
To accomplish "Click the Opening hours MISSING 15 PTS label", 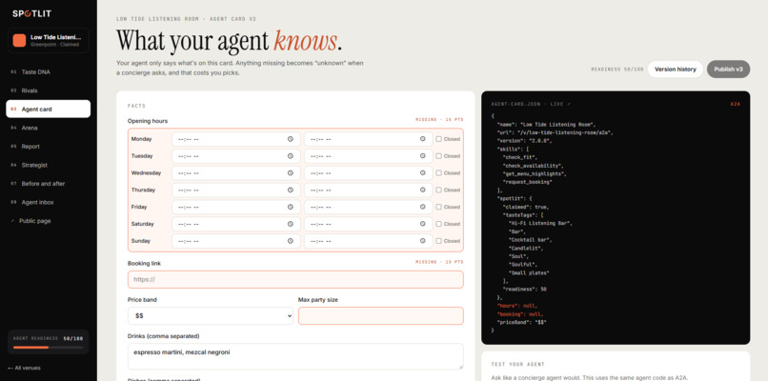I will (439, 119).
